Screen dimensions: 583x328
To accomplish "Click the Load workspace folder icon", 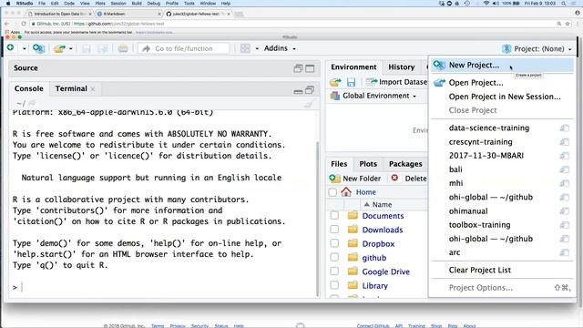I will coord(335,82).
